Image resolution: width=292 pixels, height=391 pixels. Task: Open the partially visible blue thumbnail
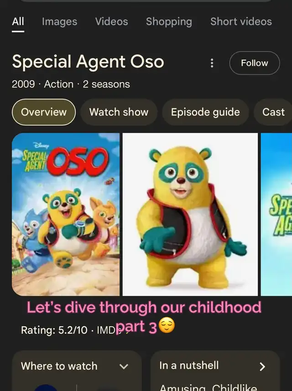click(276, 214)
